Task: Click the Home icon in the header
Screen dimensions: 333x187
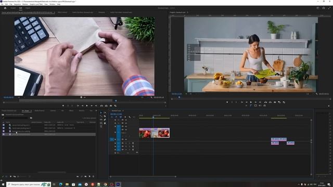Action: (5, 8)
